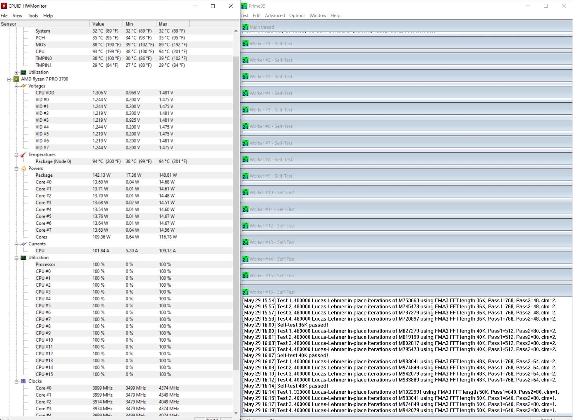Click the Worker #4 Self-Test window icon
The image size is (573, 420).
(245, 93)
